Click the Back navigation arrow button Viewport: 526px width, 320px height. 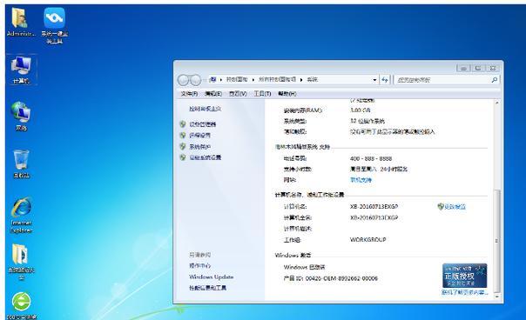(184, 80)
